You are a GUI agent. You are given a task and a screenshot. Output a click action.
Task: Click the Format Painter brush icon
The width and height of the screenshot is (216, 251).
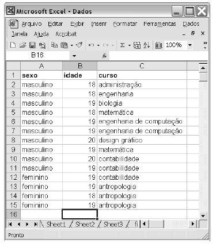pyautogui.click(x=79, y=45)
